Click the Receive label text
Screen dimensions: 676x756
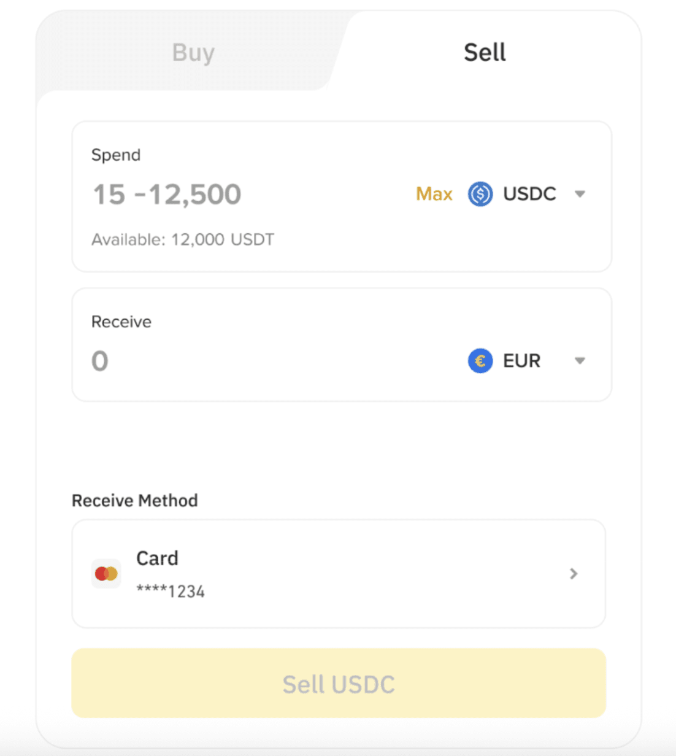(121, 322)
